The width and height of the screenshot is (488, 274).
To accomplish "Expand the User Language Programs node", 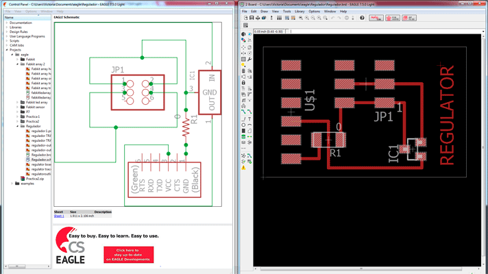I will click(x=7, y=36).
